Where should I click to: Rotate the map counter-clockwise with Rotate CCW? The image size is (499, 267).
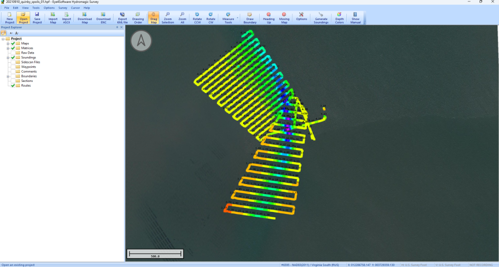[x=197, y=18]
